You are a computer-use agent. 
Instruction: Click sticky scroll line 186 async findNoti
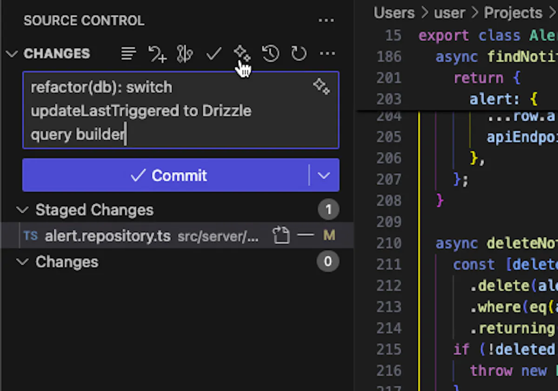pyautogui.click(x=497, y=57)
